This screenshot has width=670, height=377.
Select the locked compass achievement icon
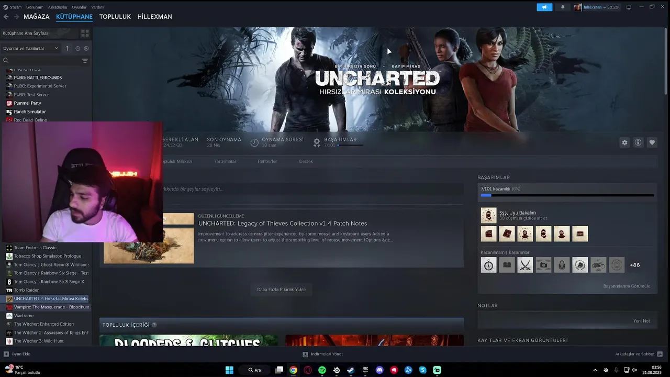488,265
